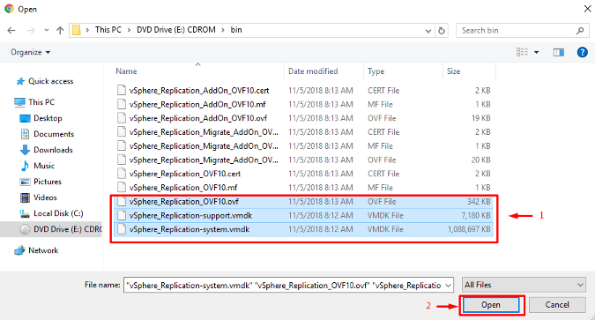Image resolution: width=595 pixels, height=320 pixels.
Task: Open the Organize menu
Action: point(30,52)
